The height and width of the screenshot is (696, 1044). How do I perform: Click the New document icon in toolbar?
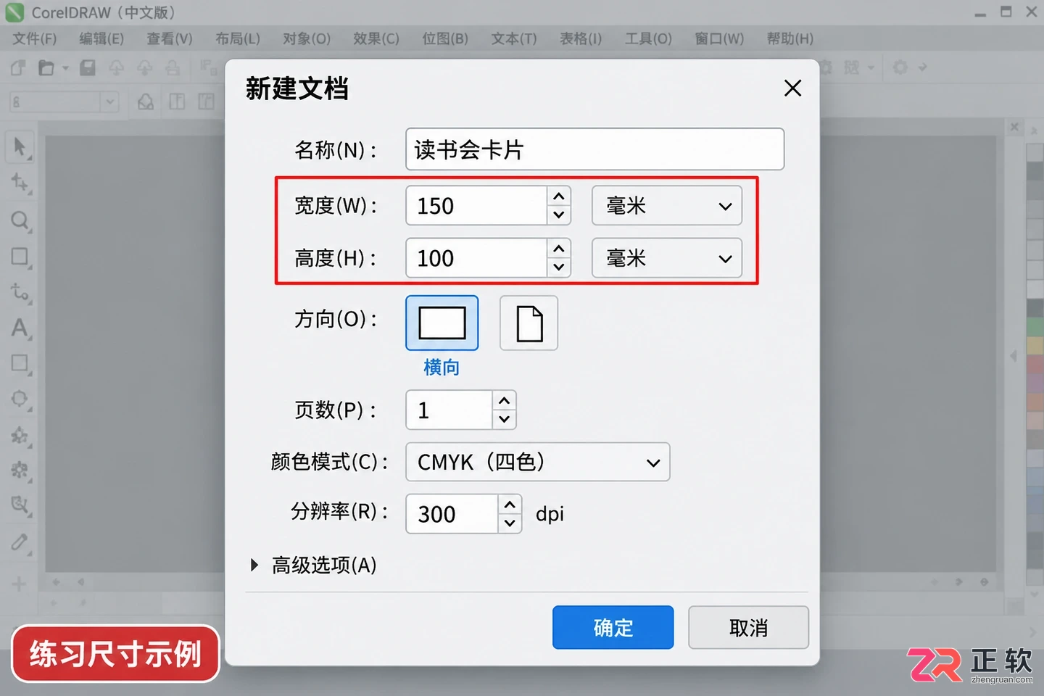pyautogui.click(x=18, y=67)
